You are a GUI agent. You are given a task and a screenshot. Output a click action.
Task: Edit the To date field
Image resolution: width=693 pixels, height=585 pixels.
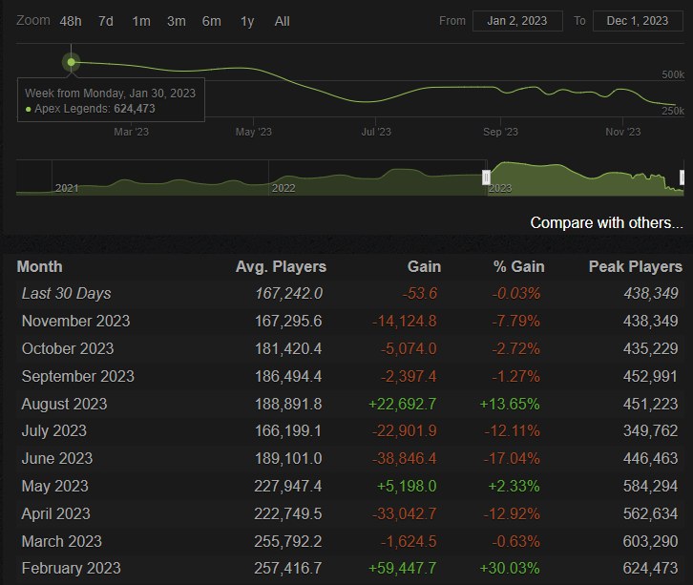(638, 21)
